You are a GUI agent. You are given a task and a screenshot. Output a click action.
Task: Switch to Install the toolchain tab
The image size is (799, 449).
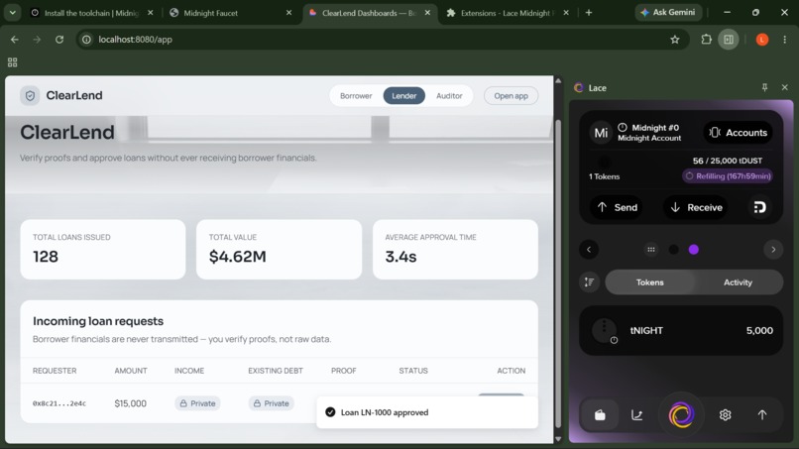pyautogui.click(x=92, y=13)
